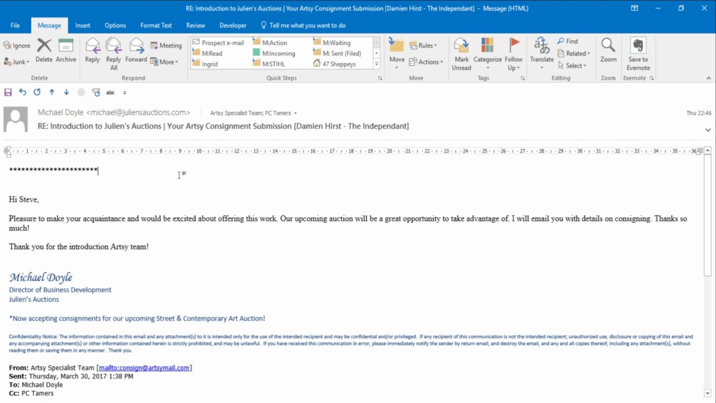Run the 47 Sheppeys quick step
The image size is (716, 403).
pos(334,64)
